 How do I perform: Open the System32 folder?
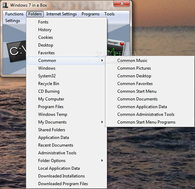pyautogui.click(x=67, y=76)
